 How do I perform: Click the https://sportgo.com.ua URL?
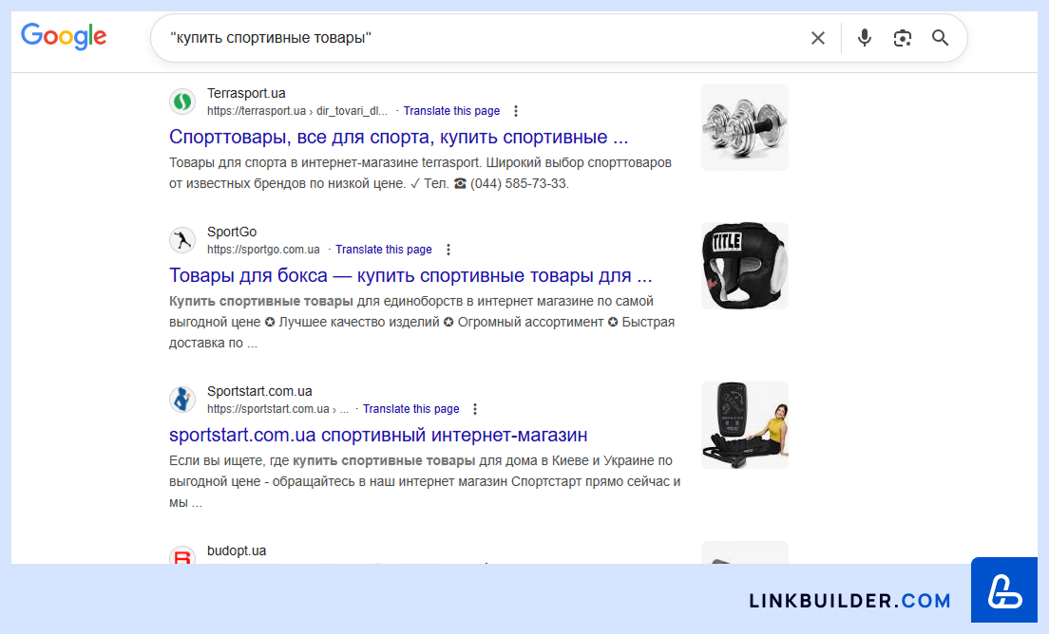[x=263, y=250]
